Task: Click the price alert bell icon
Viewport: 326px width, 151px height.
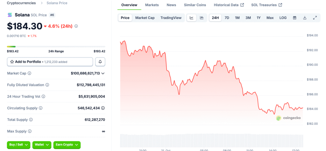Action: click(100, 62)
